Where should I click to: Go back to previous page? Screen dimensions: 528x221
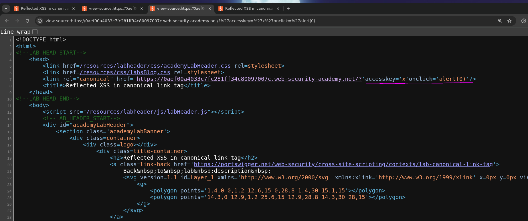(x=7, y=21)
